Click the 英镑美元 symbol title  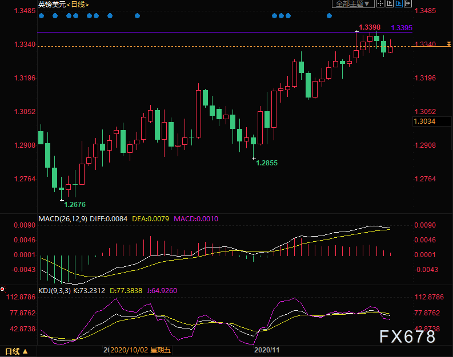coord(51,4)
